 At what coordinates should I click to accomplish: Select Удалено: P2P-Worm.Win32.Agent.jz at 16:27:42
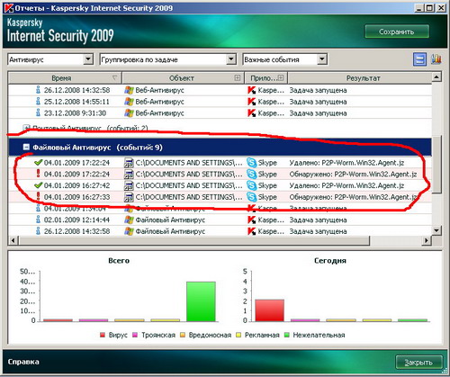[346, 186]
